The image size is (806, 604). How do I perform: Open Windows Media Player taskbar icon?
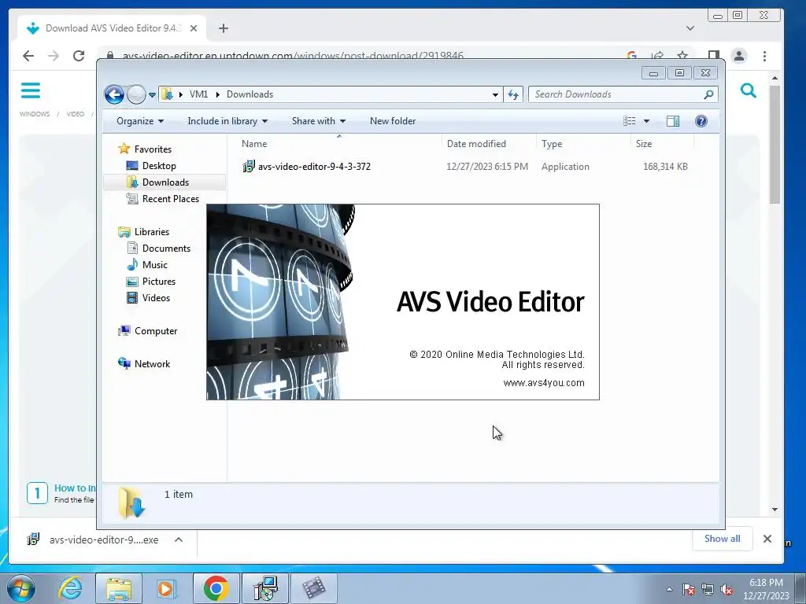(x=167, y=588)
